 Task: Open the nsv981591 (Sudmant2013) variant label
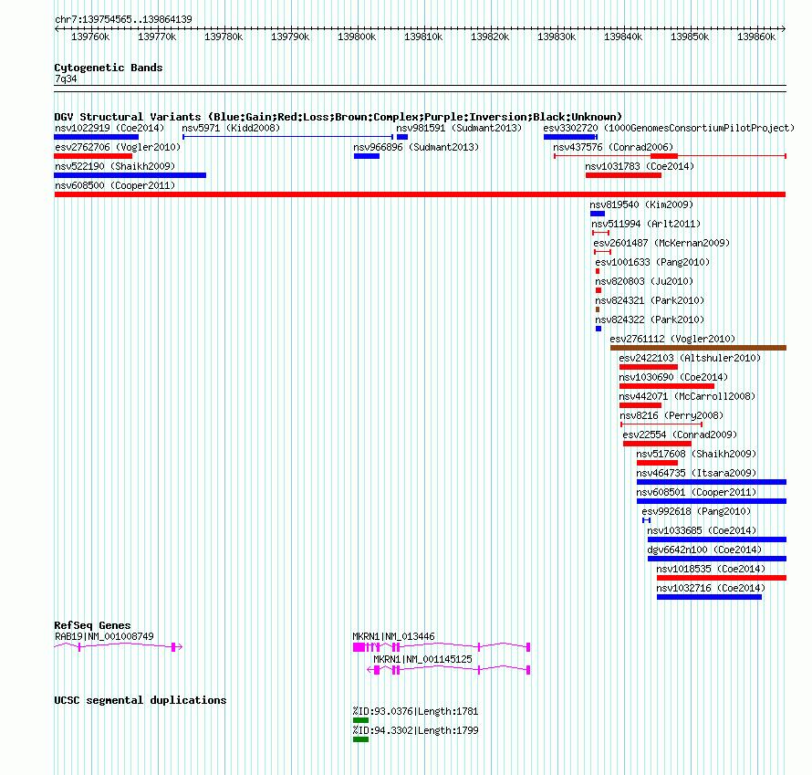[x=459, y=128]
